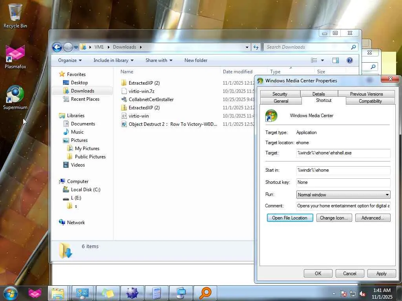Expand the Organize menu

coord(70,60)
